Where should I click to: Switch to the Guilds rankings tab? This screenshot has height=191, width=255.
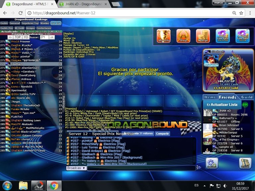[x=4, y=23]
